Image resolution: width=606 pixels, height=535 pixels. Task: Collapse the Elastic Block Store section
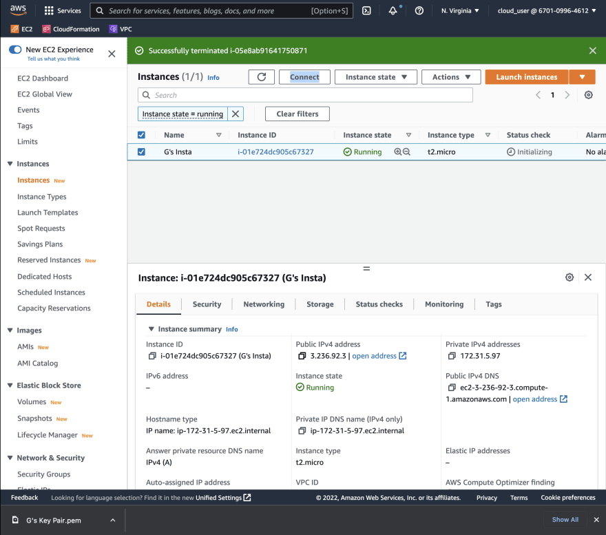pos(10,386)
